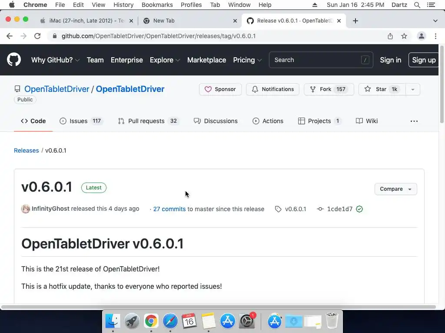Screen dimensions: 445x333
Task: Click the Spotlight search icon in menu bar
Action: pyautogui.click(x=417, y=5)
